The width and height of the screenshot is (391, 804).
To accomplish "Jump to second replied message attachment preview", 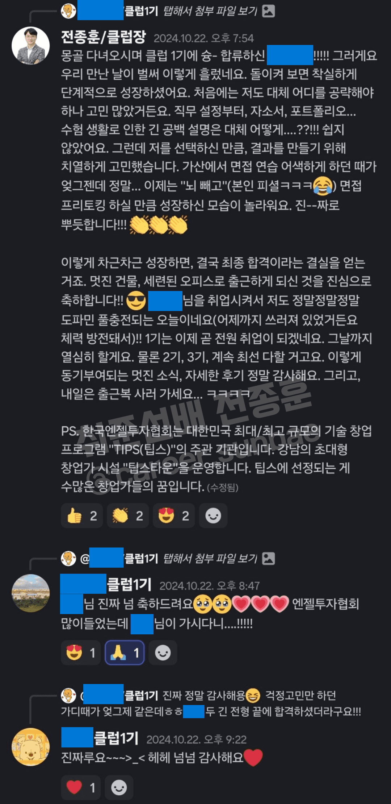I will (210, 559).
